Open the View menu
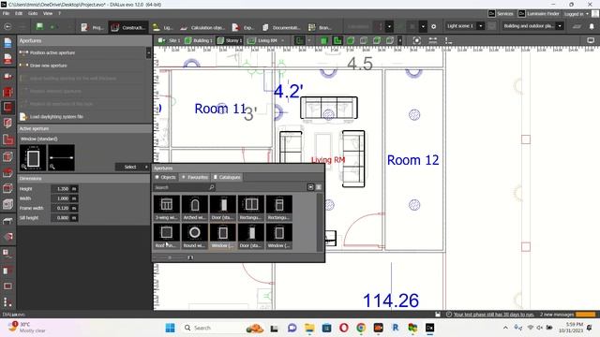The width and height of the screenshot is (600, 337). [48, 13]
